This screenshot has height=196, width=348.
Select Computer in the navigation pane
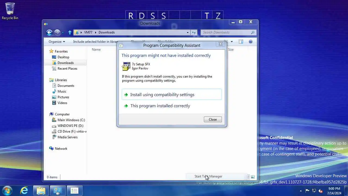(62, 114)
